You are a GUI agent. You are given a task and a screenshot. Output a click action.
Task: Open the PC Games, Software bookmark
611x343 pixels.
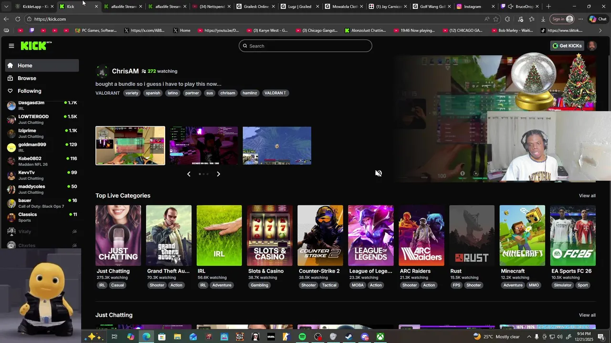click(x=95, y=30)
